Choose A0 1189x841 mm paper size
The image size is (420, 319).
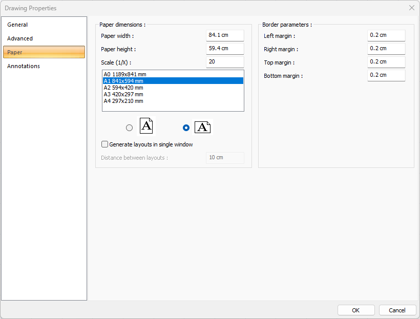pyautogui.click(x=125, y=74)
